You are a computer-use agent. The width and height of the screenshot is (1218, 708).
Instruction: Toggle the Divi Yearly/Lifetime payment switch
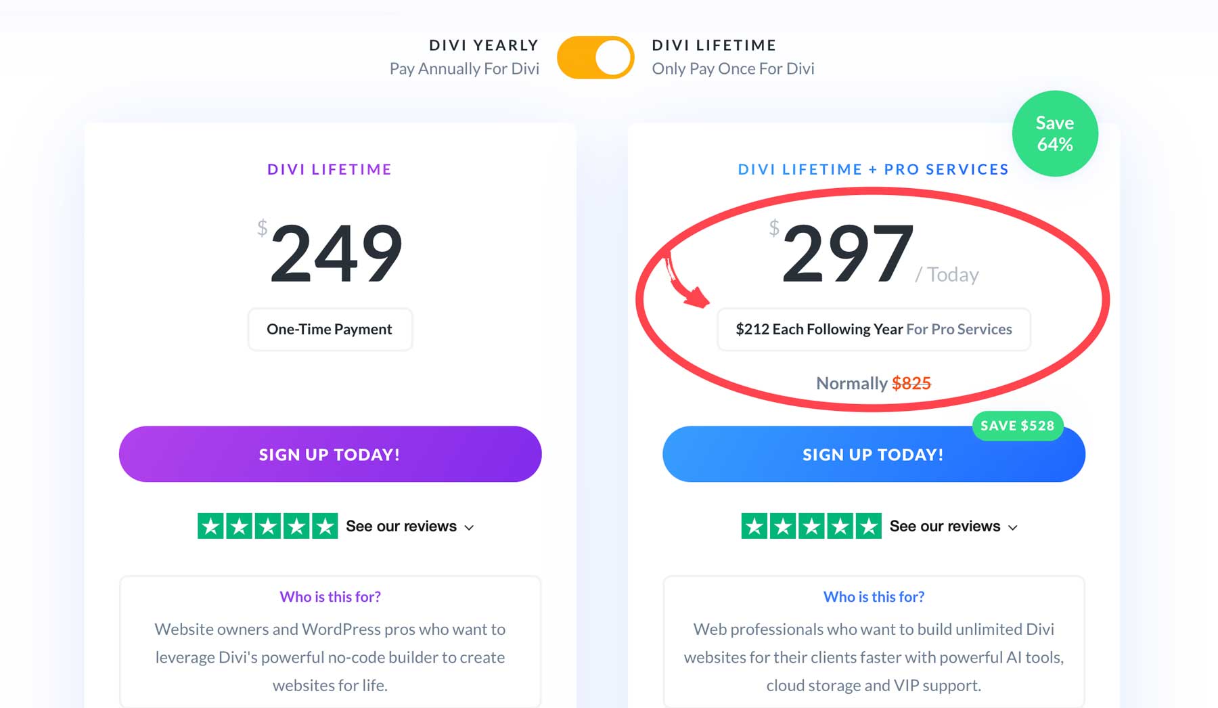point(596,58)
